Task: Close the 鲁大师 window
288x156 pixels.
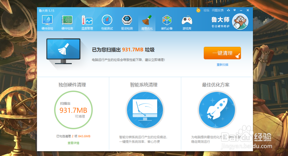Action: pyautogui.click(x=248, y=10)
